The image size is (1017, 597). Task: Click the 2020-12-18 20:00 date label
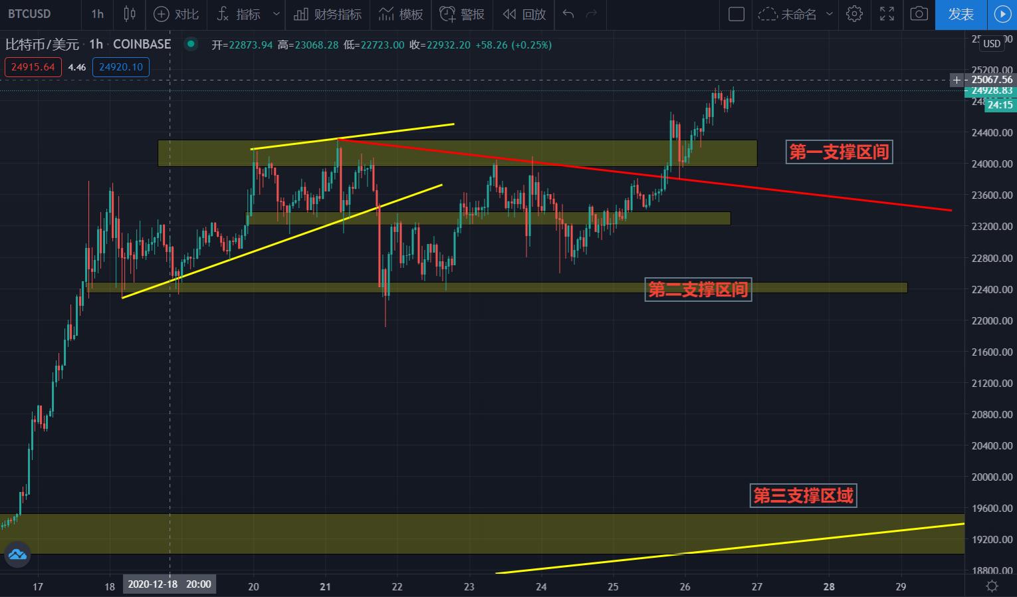coord(169,584)
